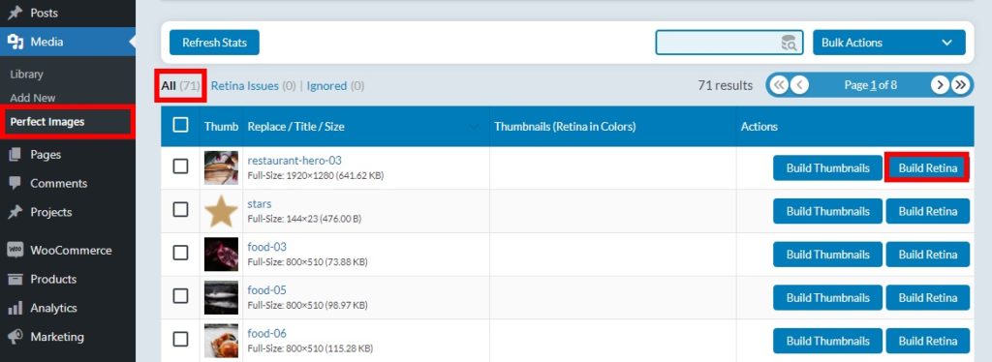Screen dimensions: 992x362
Task: Build Thumbnails for stars
Action: 827,211
